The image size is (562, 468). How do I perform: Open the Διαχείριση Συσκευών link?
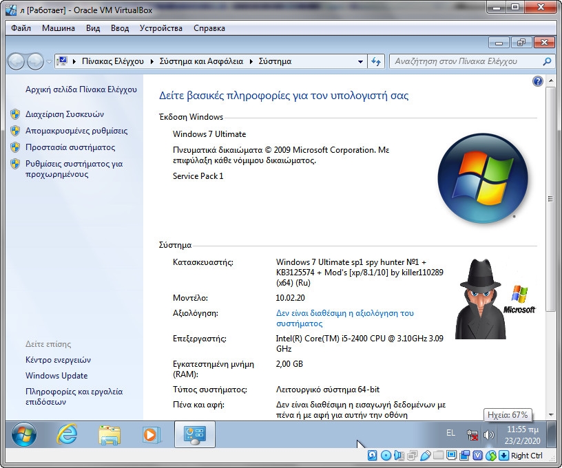[x=65, y=114]
